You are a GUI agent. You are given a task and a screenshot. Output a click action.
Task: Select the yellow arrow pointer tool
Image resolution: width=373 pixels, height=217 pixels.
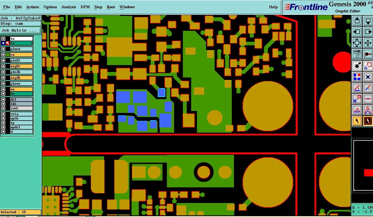click(x=357, y=121)
